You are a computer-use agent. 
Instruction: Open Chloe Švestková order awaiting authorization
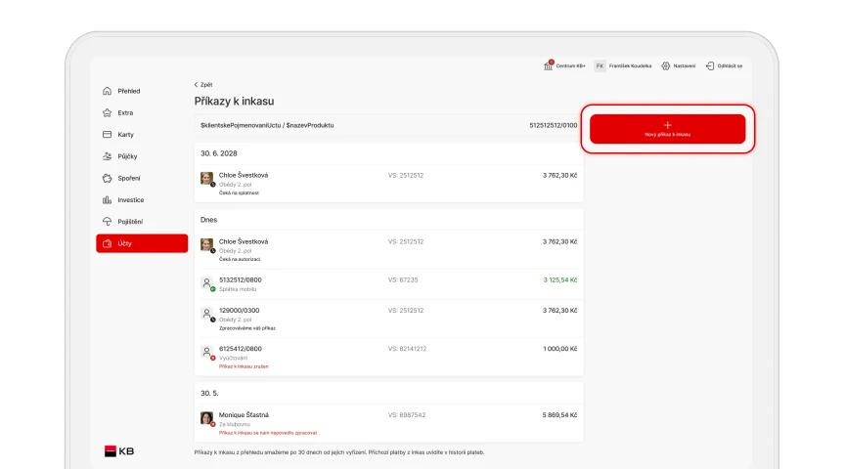coord(388,250)
